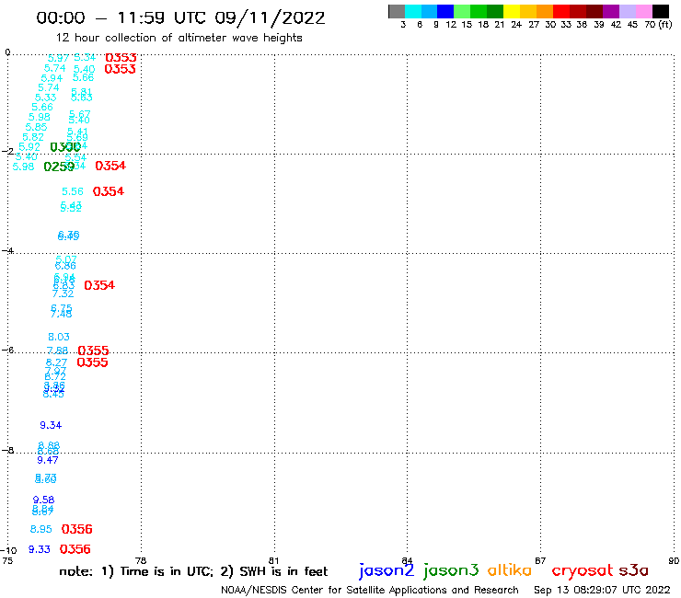Select the altika legend label

click(x=510, y=570)
